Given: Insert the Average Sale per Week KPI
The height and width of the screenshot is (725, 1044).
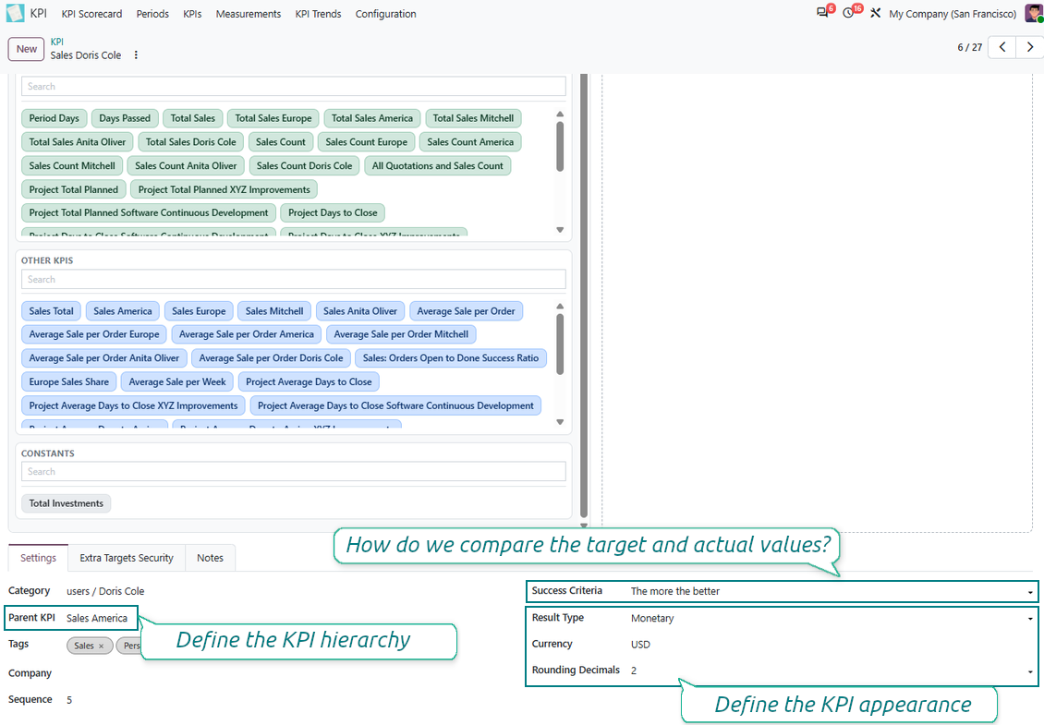Looking at the screenshot, I should tap(177, 382).
